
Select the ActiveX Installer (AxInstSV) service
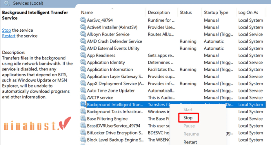click(x=112, y=27)
